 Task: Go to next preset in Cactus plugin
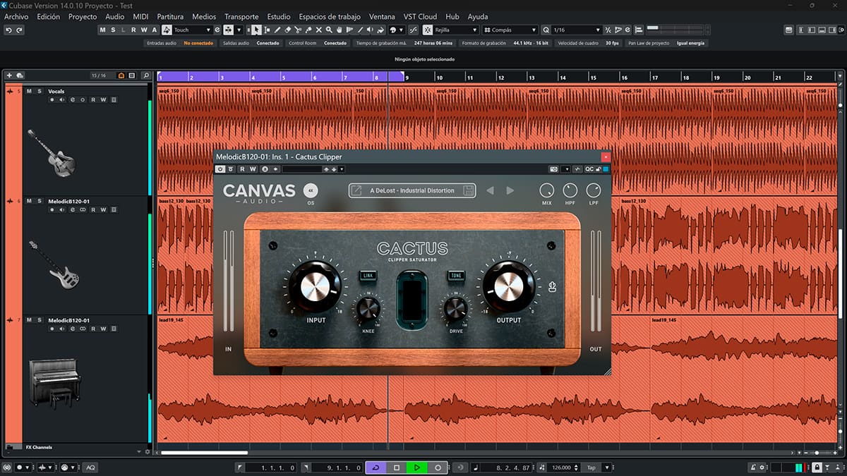[x=510, y=190]
